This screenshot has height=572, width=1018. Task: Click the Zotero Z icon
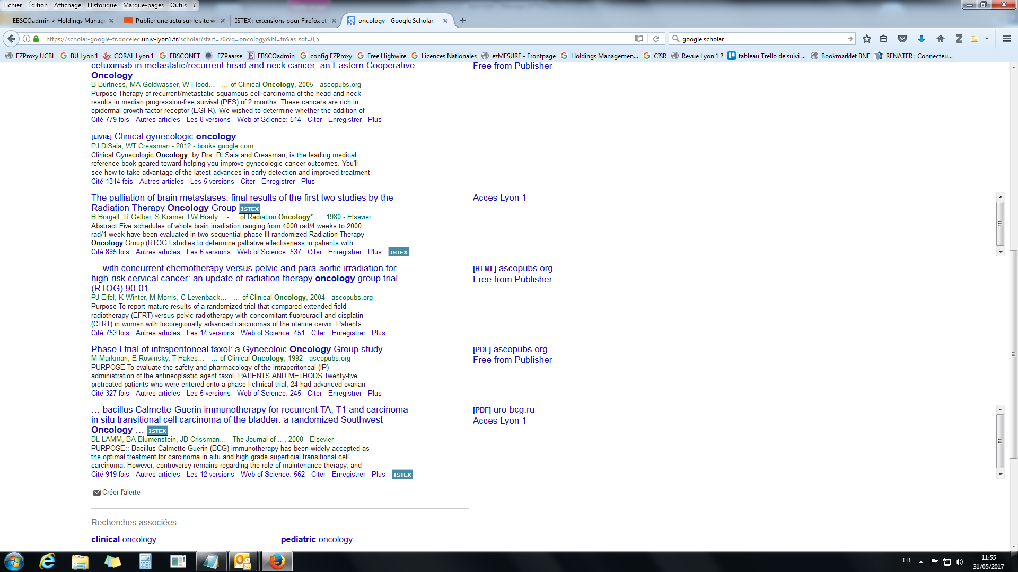(x=959, y=39)
